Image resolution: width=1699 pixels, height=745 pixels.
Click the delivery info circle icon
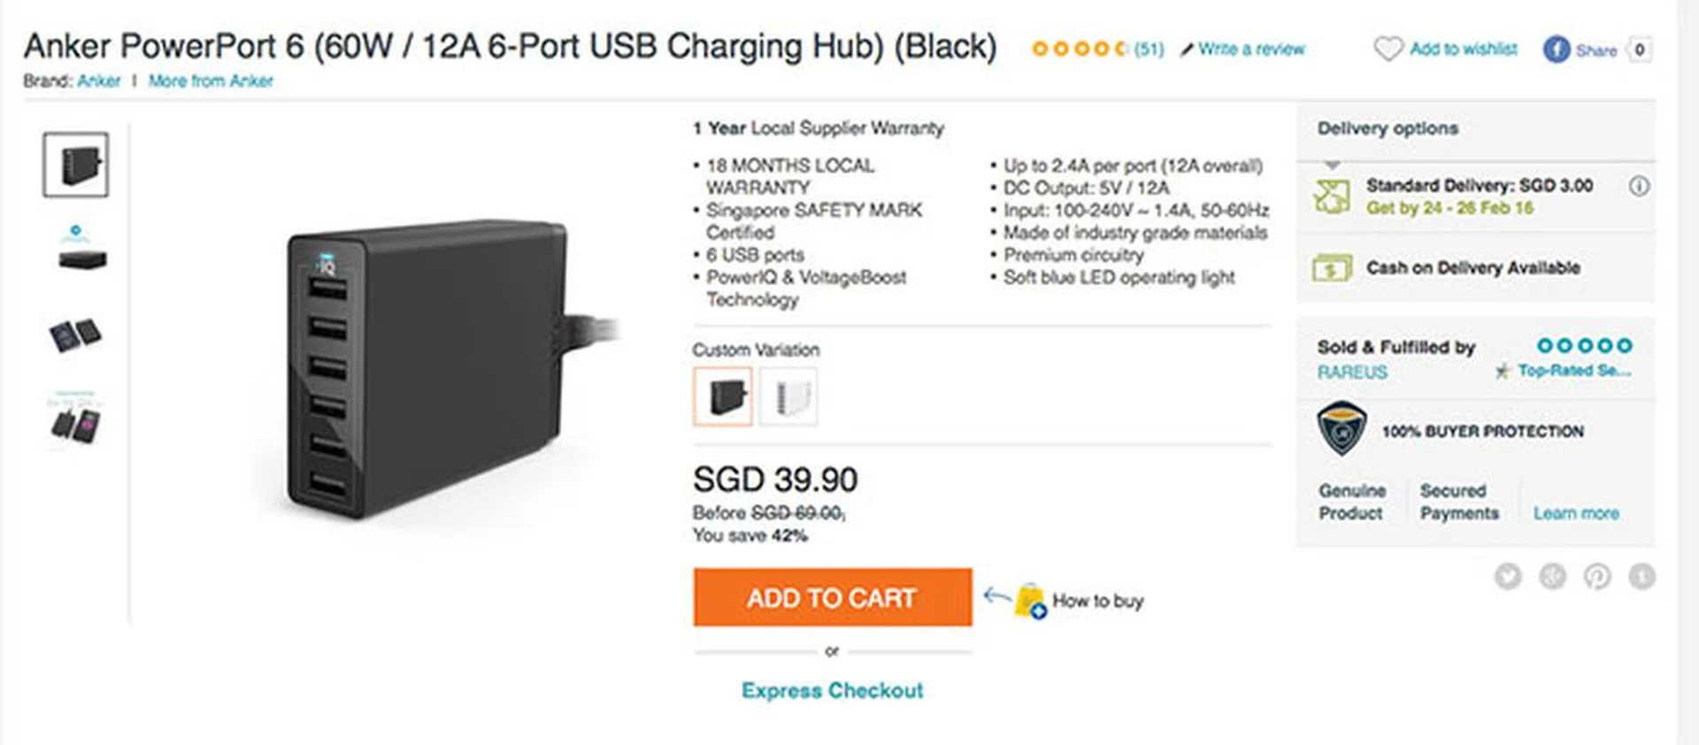(1639, 187)
